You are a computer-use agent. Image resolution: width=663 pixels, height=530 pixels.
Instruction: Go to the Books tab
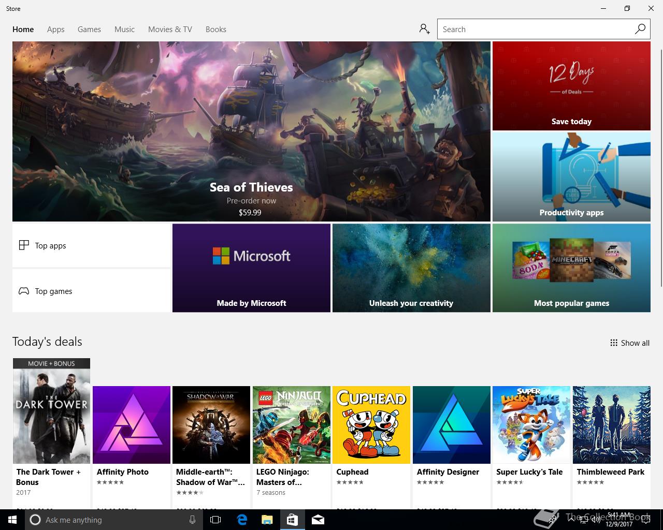(215, 30)
